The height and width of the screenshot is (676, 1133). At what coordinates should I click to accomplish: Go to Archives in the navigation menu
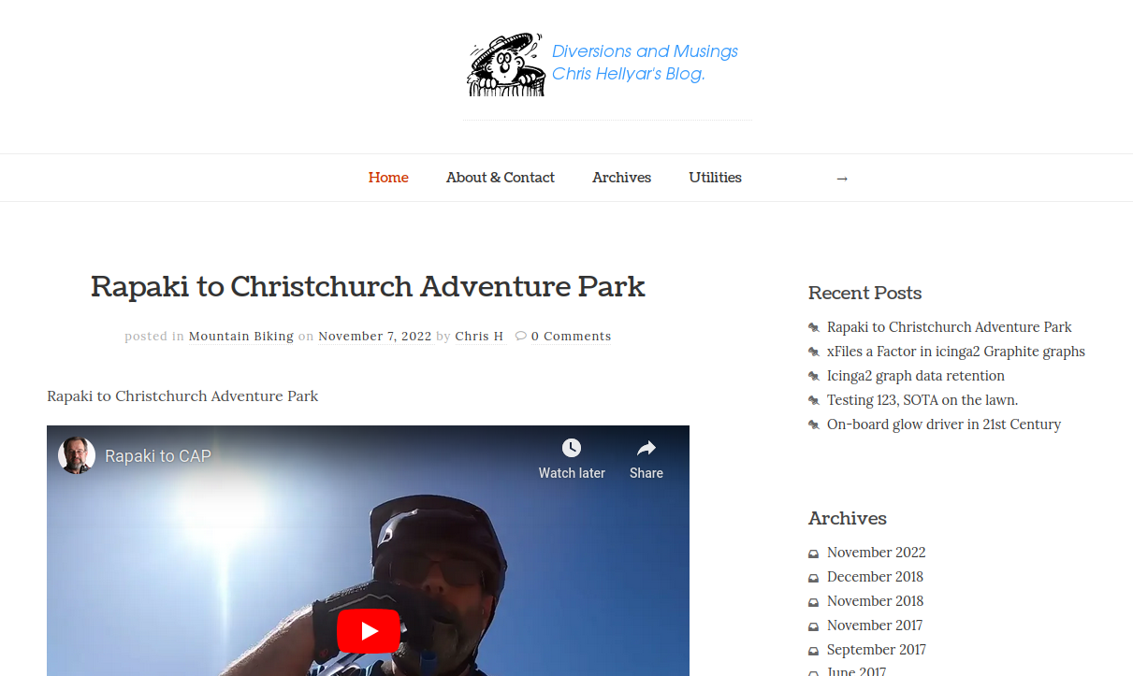pyautogui.click(x=621, y=178)
